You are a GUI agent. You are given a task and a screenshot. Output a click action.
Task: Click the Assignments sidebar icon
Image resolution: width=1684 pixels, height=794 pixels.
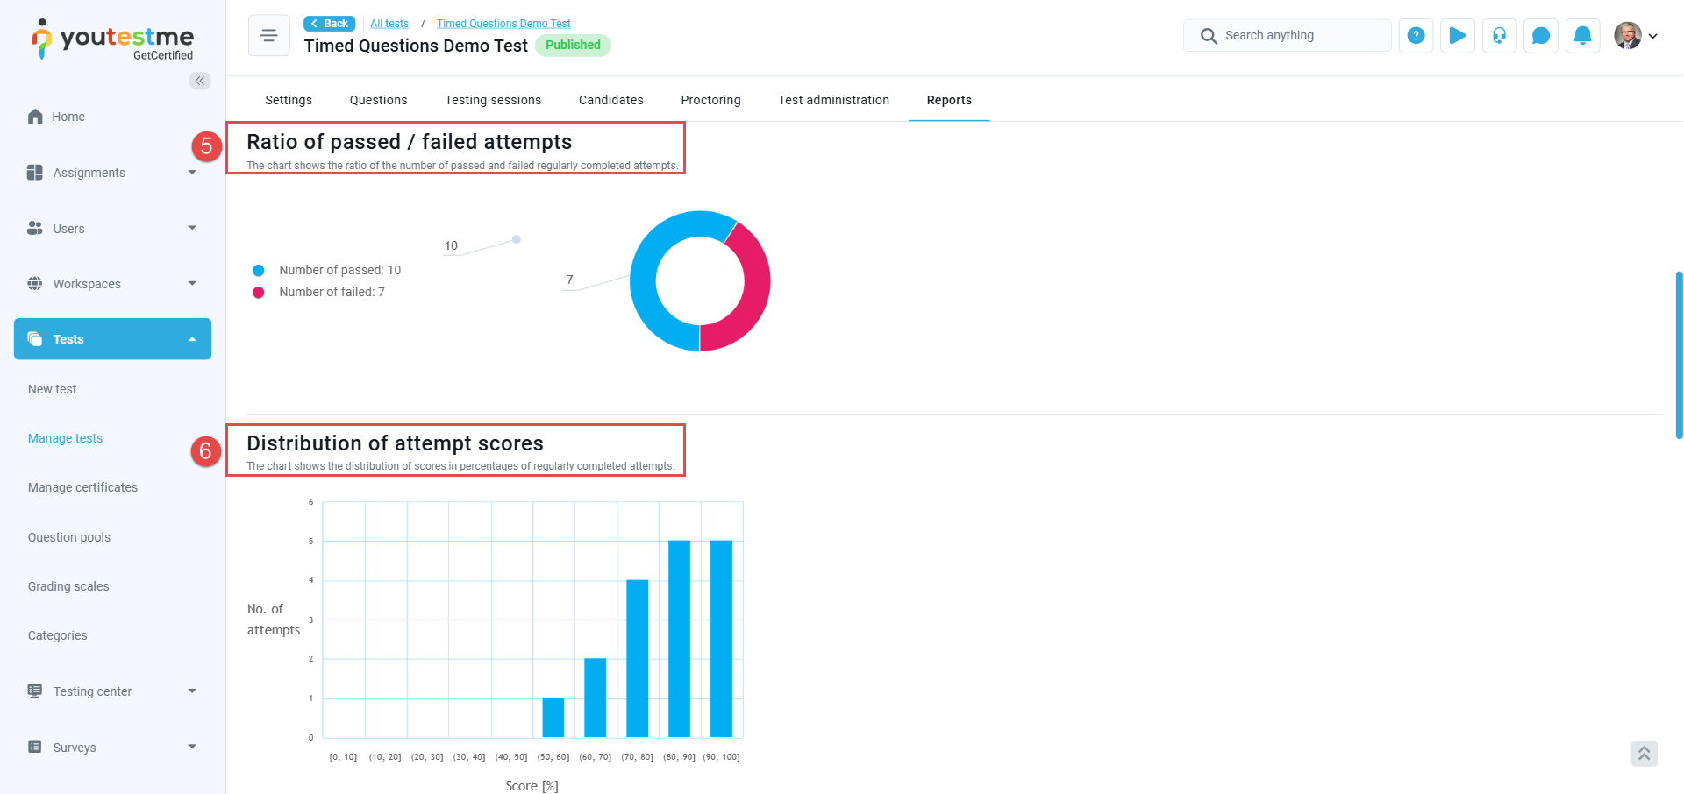(x=35, y=173)
